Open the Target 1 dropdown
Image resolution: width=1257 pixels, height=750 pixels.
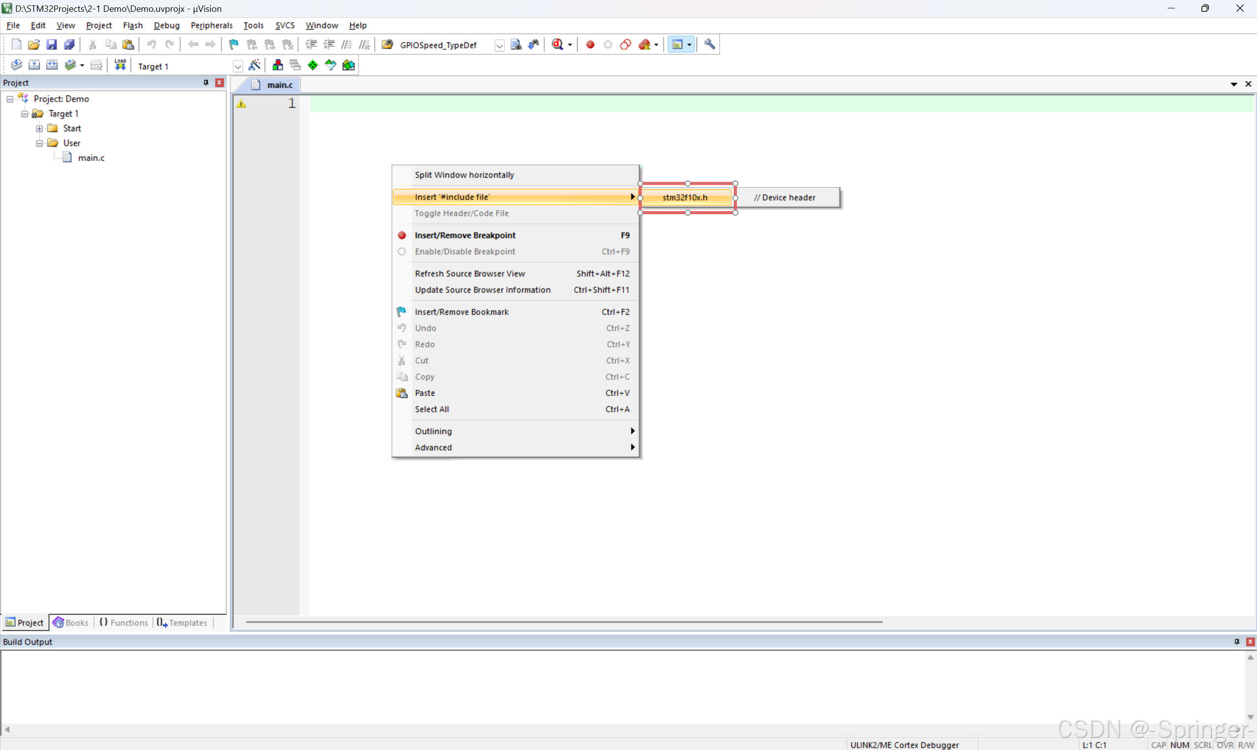click(x=238, y=66)
